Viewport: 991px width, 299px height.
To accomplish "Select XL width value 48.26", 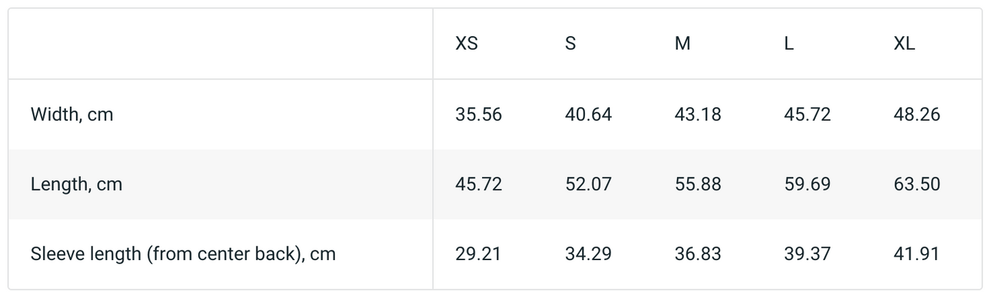I will click(917, 114).
